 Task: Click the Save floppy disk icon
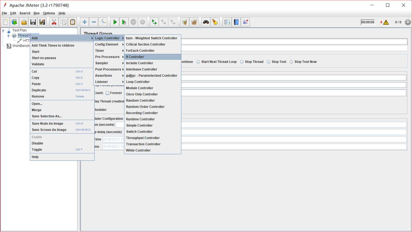click(33, 22)
